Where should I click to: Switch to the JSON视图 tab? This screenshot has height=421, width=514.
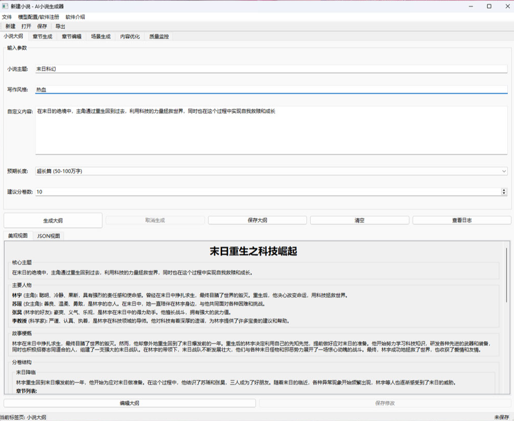point(49,235)
